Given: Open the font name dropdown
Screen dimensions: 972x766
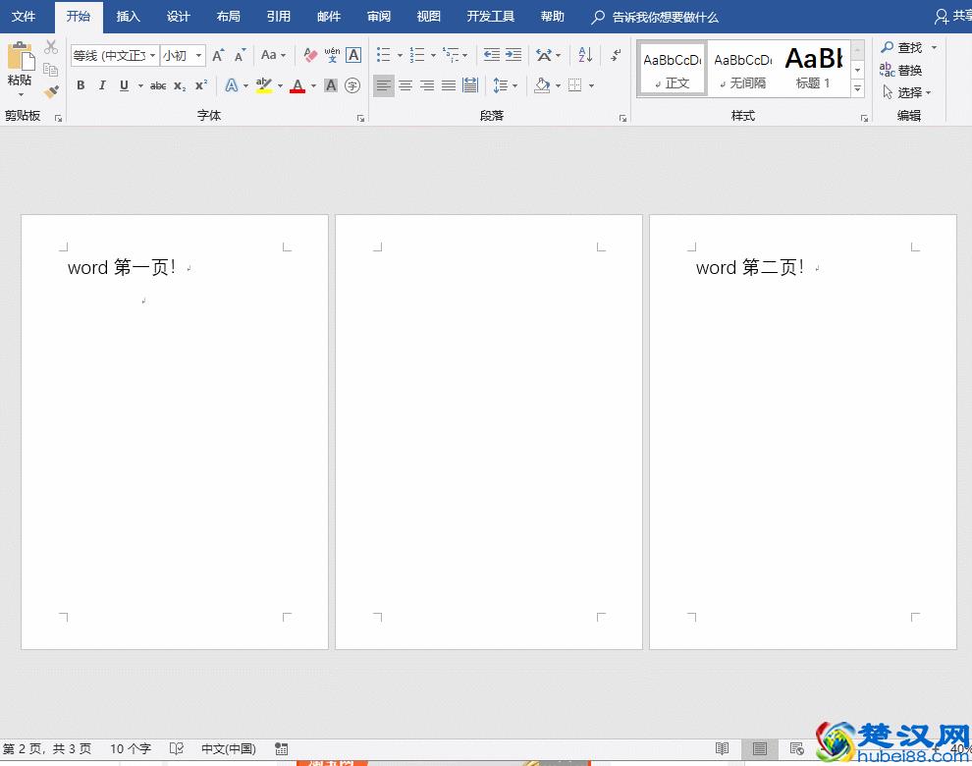Looking at the screenshot, I should (152, 55).
